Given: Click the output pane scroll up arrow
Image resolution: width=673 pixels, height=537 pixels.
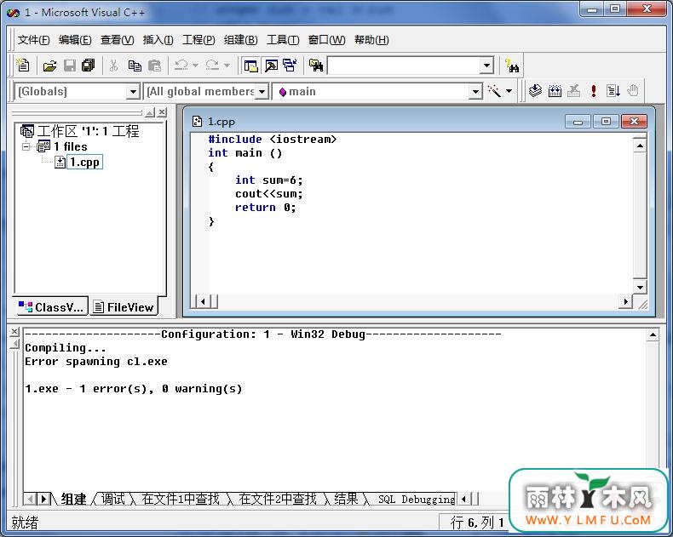Looking at the screenshot, I should (653, 334).
